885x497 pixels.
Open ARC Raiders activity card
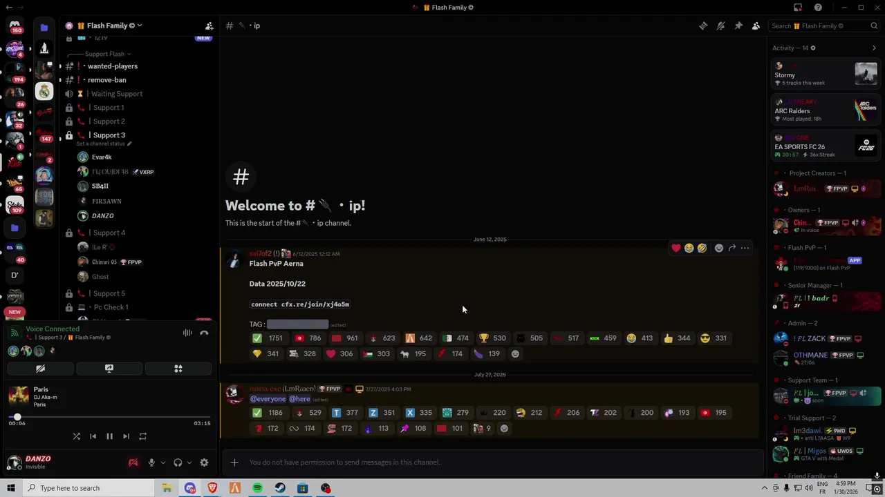826,110
